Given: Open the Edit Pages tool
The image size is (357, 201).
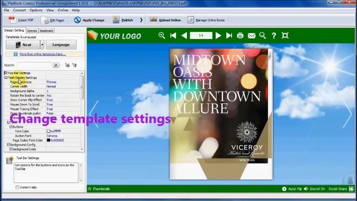Looking at the screenshot, I should (53, 20).
